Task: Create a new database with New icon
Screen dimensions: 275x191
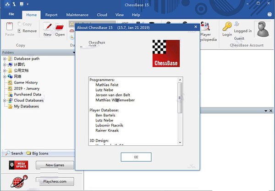Action: point(48,27)
